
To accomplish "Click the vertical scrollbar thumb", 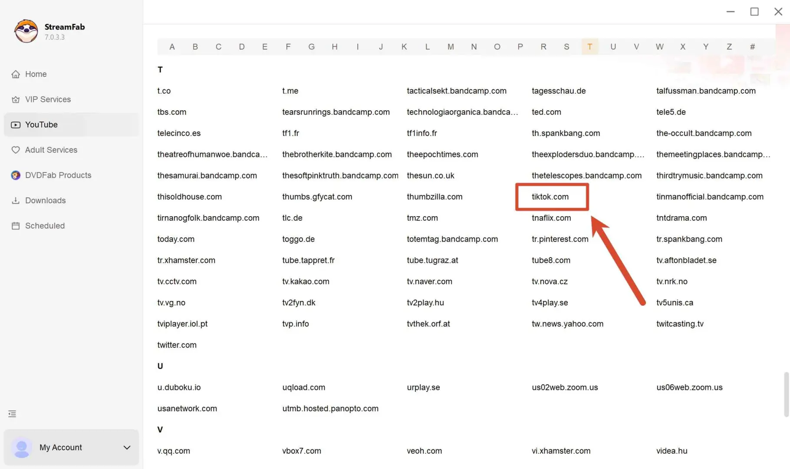I will tap(786, 394).
